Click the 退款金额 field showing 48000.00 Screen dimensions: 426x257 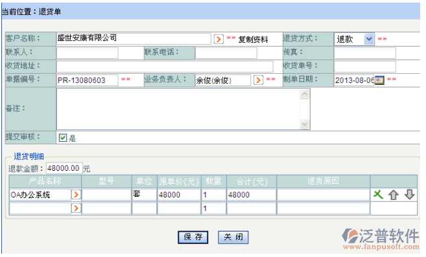click(64, 168)
